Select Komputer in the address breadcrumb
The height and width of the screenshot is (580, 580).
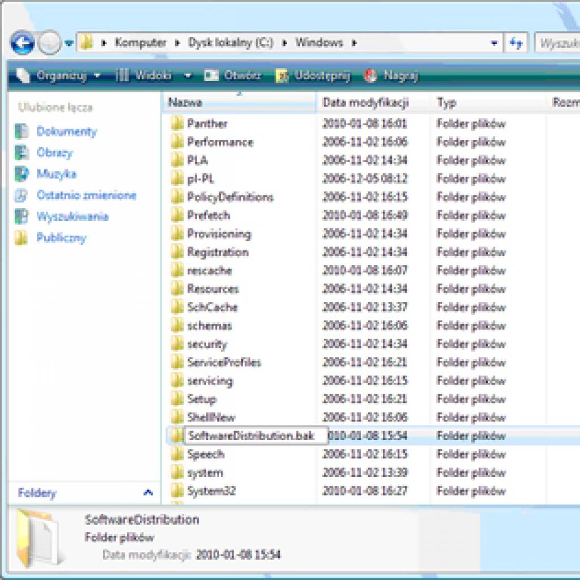coord(140,42)
